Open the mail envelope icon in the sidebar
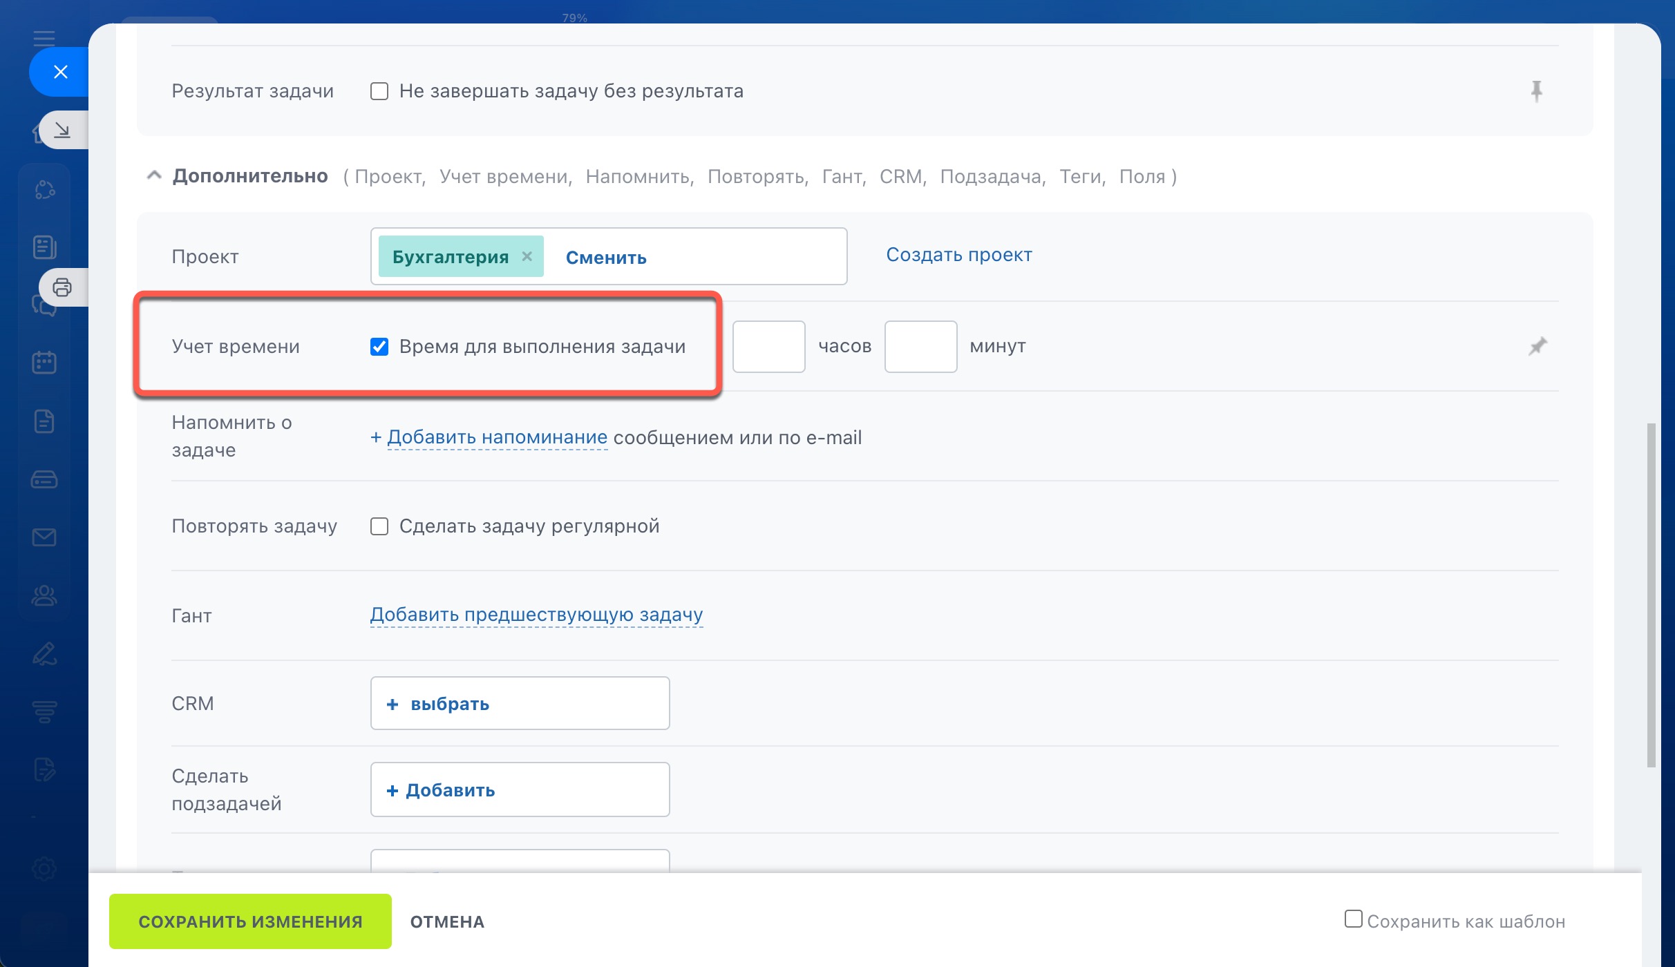 coord(44,537)
